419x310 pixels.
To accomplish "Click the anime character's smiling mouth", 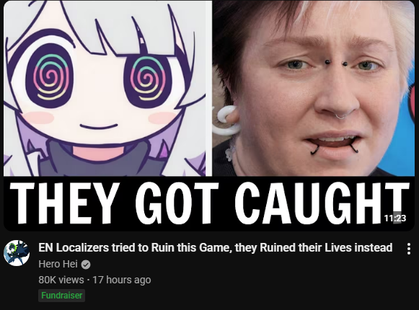I will [x=99, y=126].
